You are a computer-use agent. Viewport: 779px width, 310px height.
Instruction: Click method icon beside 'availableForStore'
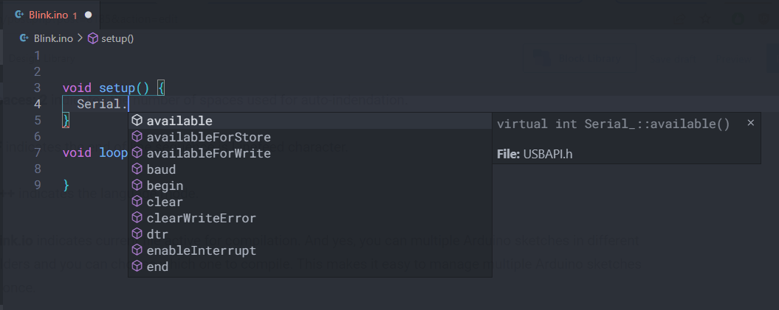point(137,137)
